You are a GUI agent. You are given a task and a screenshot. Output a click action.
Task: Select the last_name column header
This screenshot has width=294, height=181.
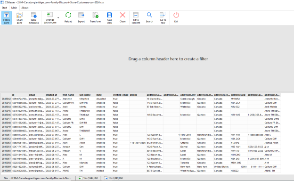(x=87, y=95)
